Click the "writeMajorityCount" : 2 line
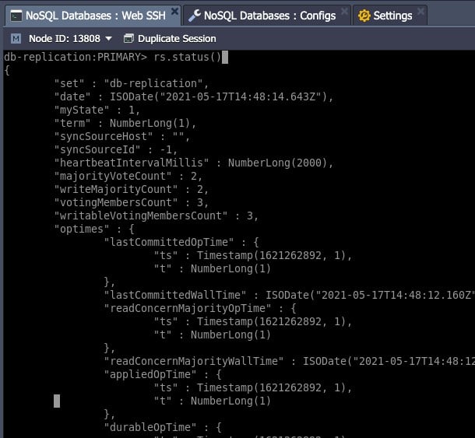Image resolution: width=475 pixels, height=438 pixels. 132,189
